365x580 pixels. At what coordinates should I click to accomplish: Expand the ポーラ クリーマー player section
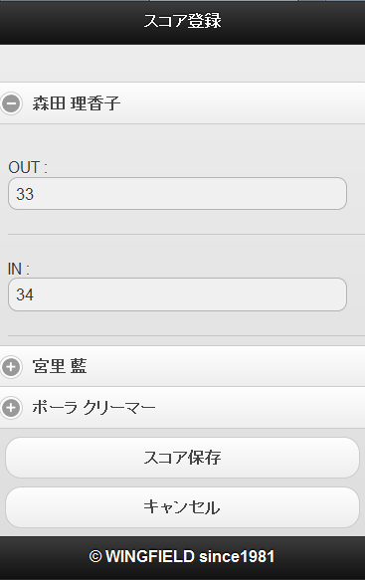(182, 408)
